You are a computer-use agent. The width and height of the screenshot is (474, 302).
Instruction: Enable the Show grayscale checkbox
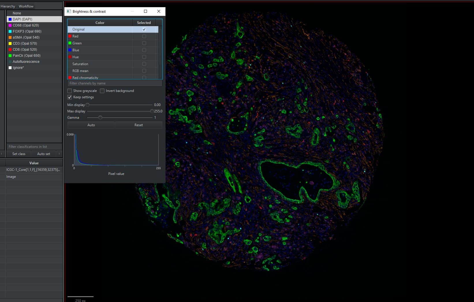point(70,90)
